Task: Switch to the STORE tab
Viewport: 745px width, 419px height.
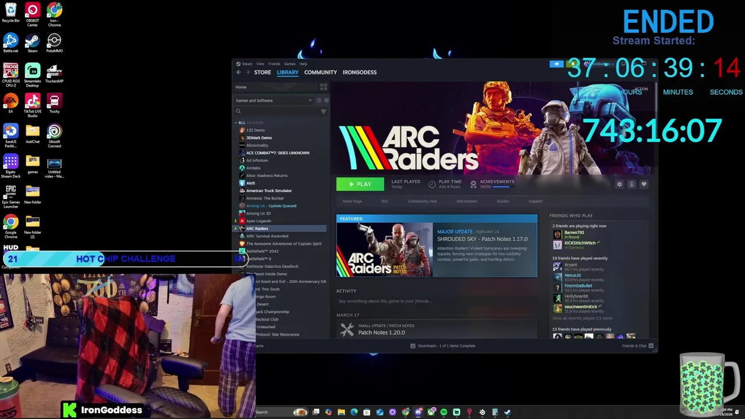Action: (262, 72)
